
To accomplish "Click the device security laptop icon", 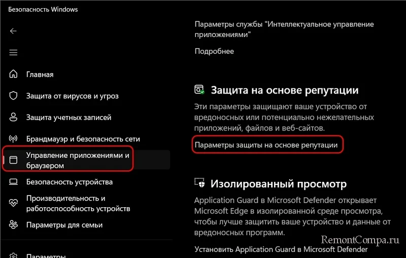I will coord(13,182).
